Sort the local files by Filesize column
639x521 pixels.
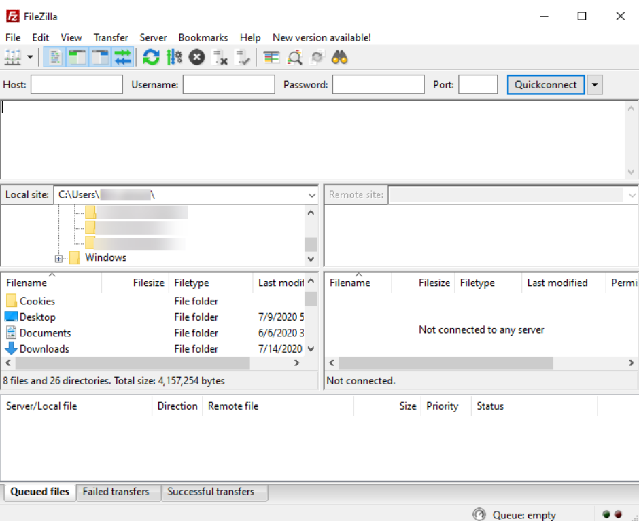148,283
